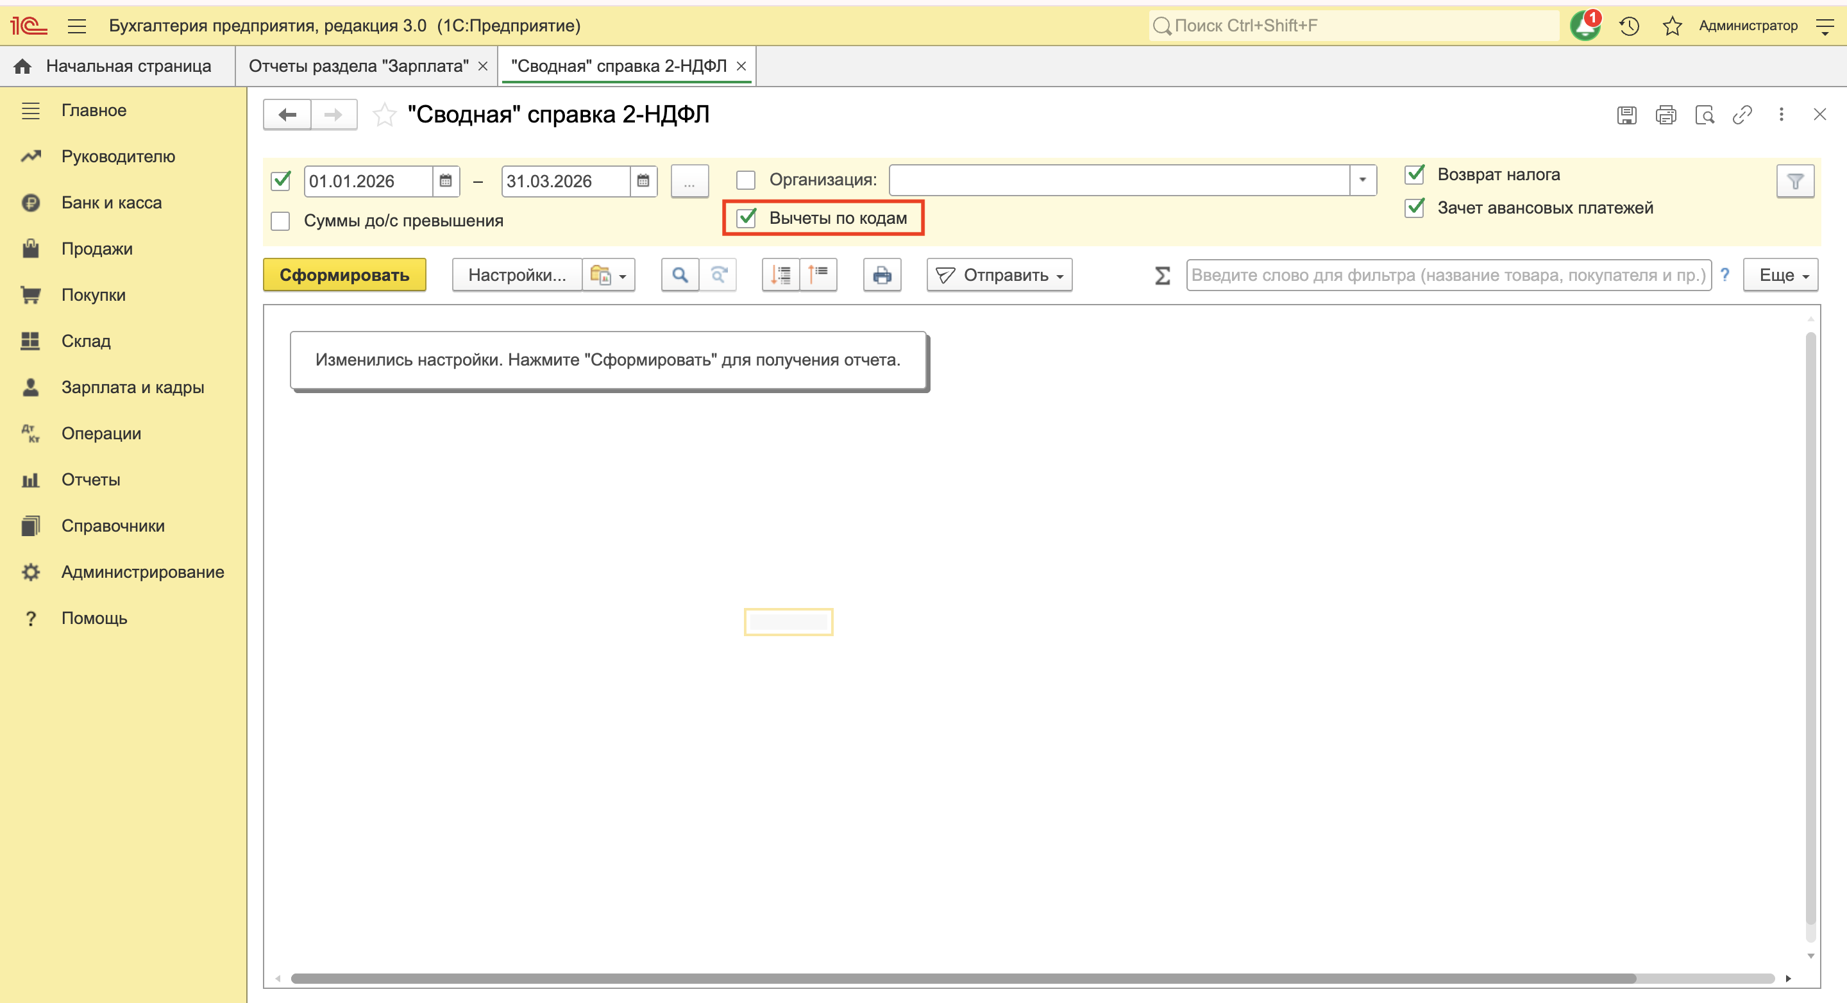Click the get link chain icon
1847x1003 pixels.
coord(1742,115)
